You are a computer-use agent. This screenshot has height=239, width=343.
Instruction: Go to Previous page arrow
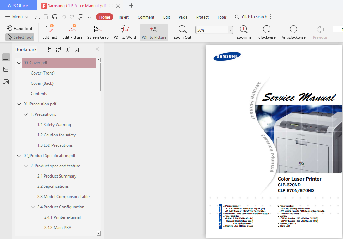(x=320, y=32)
